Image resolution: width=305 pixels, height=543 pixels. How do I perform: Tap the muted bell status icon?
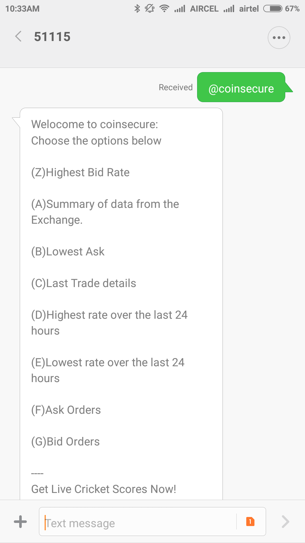[150, 8]
